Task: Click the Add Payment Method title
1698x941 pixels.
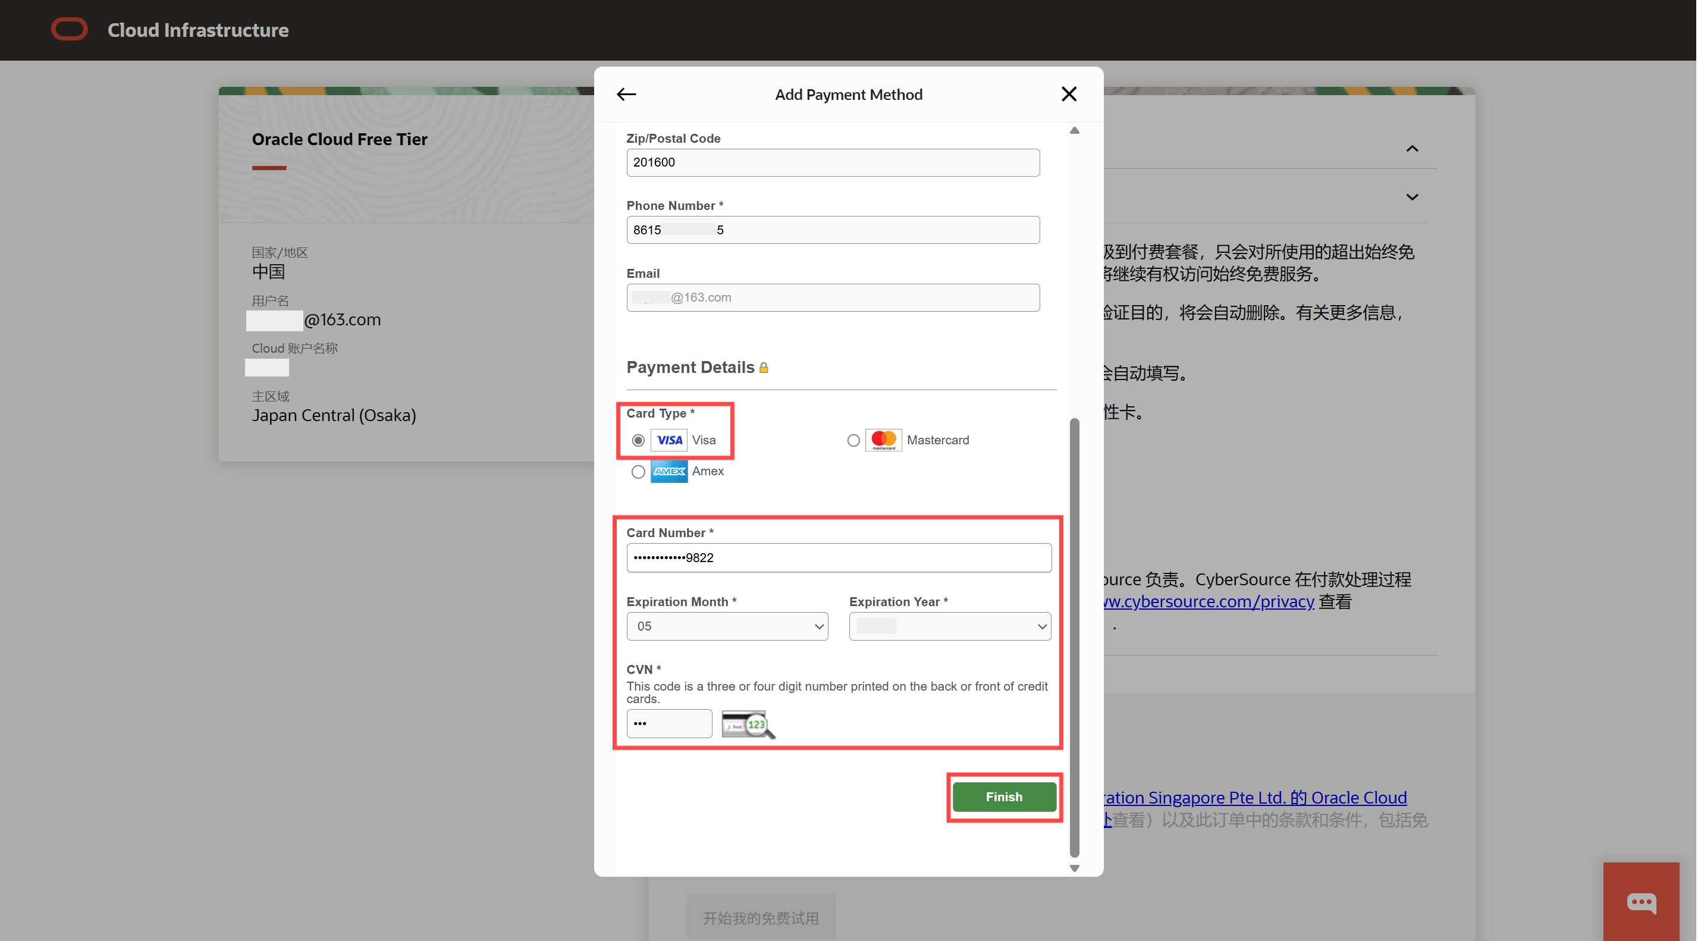Action: 848,95
